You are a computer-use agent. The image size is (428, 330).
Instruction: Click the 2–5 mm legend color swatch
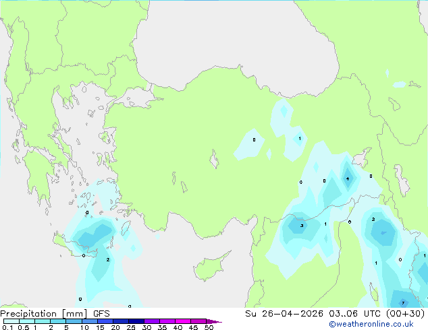tap(58, 321)
